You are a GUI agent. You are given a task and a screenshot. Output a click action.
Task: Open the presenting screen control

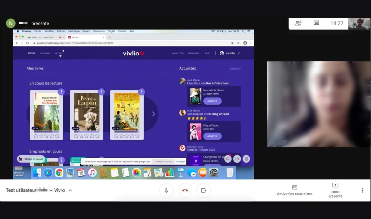tap(335, 190)
